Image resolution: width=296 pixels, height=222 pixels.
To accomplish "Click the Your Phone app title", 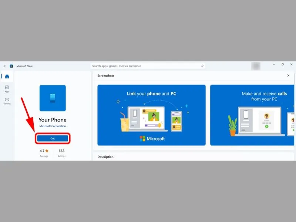I will [x=53, y=120].
